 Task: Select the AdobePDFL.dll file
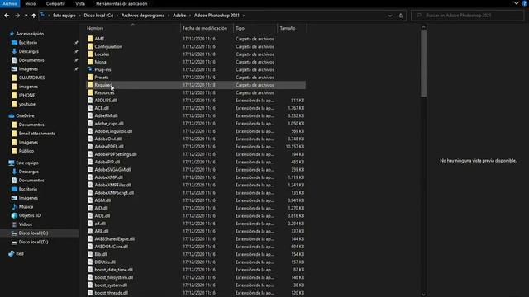[109, 147]
